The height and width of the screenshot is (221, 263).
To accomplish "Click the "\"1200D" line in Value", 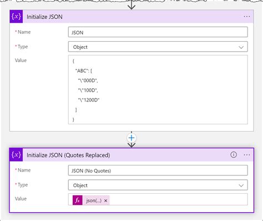I will pyautogui.click(x=89, y=100).
